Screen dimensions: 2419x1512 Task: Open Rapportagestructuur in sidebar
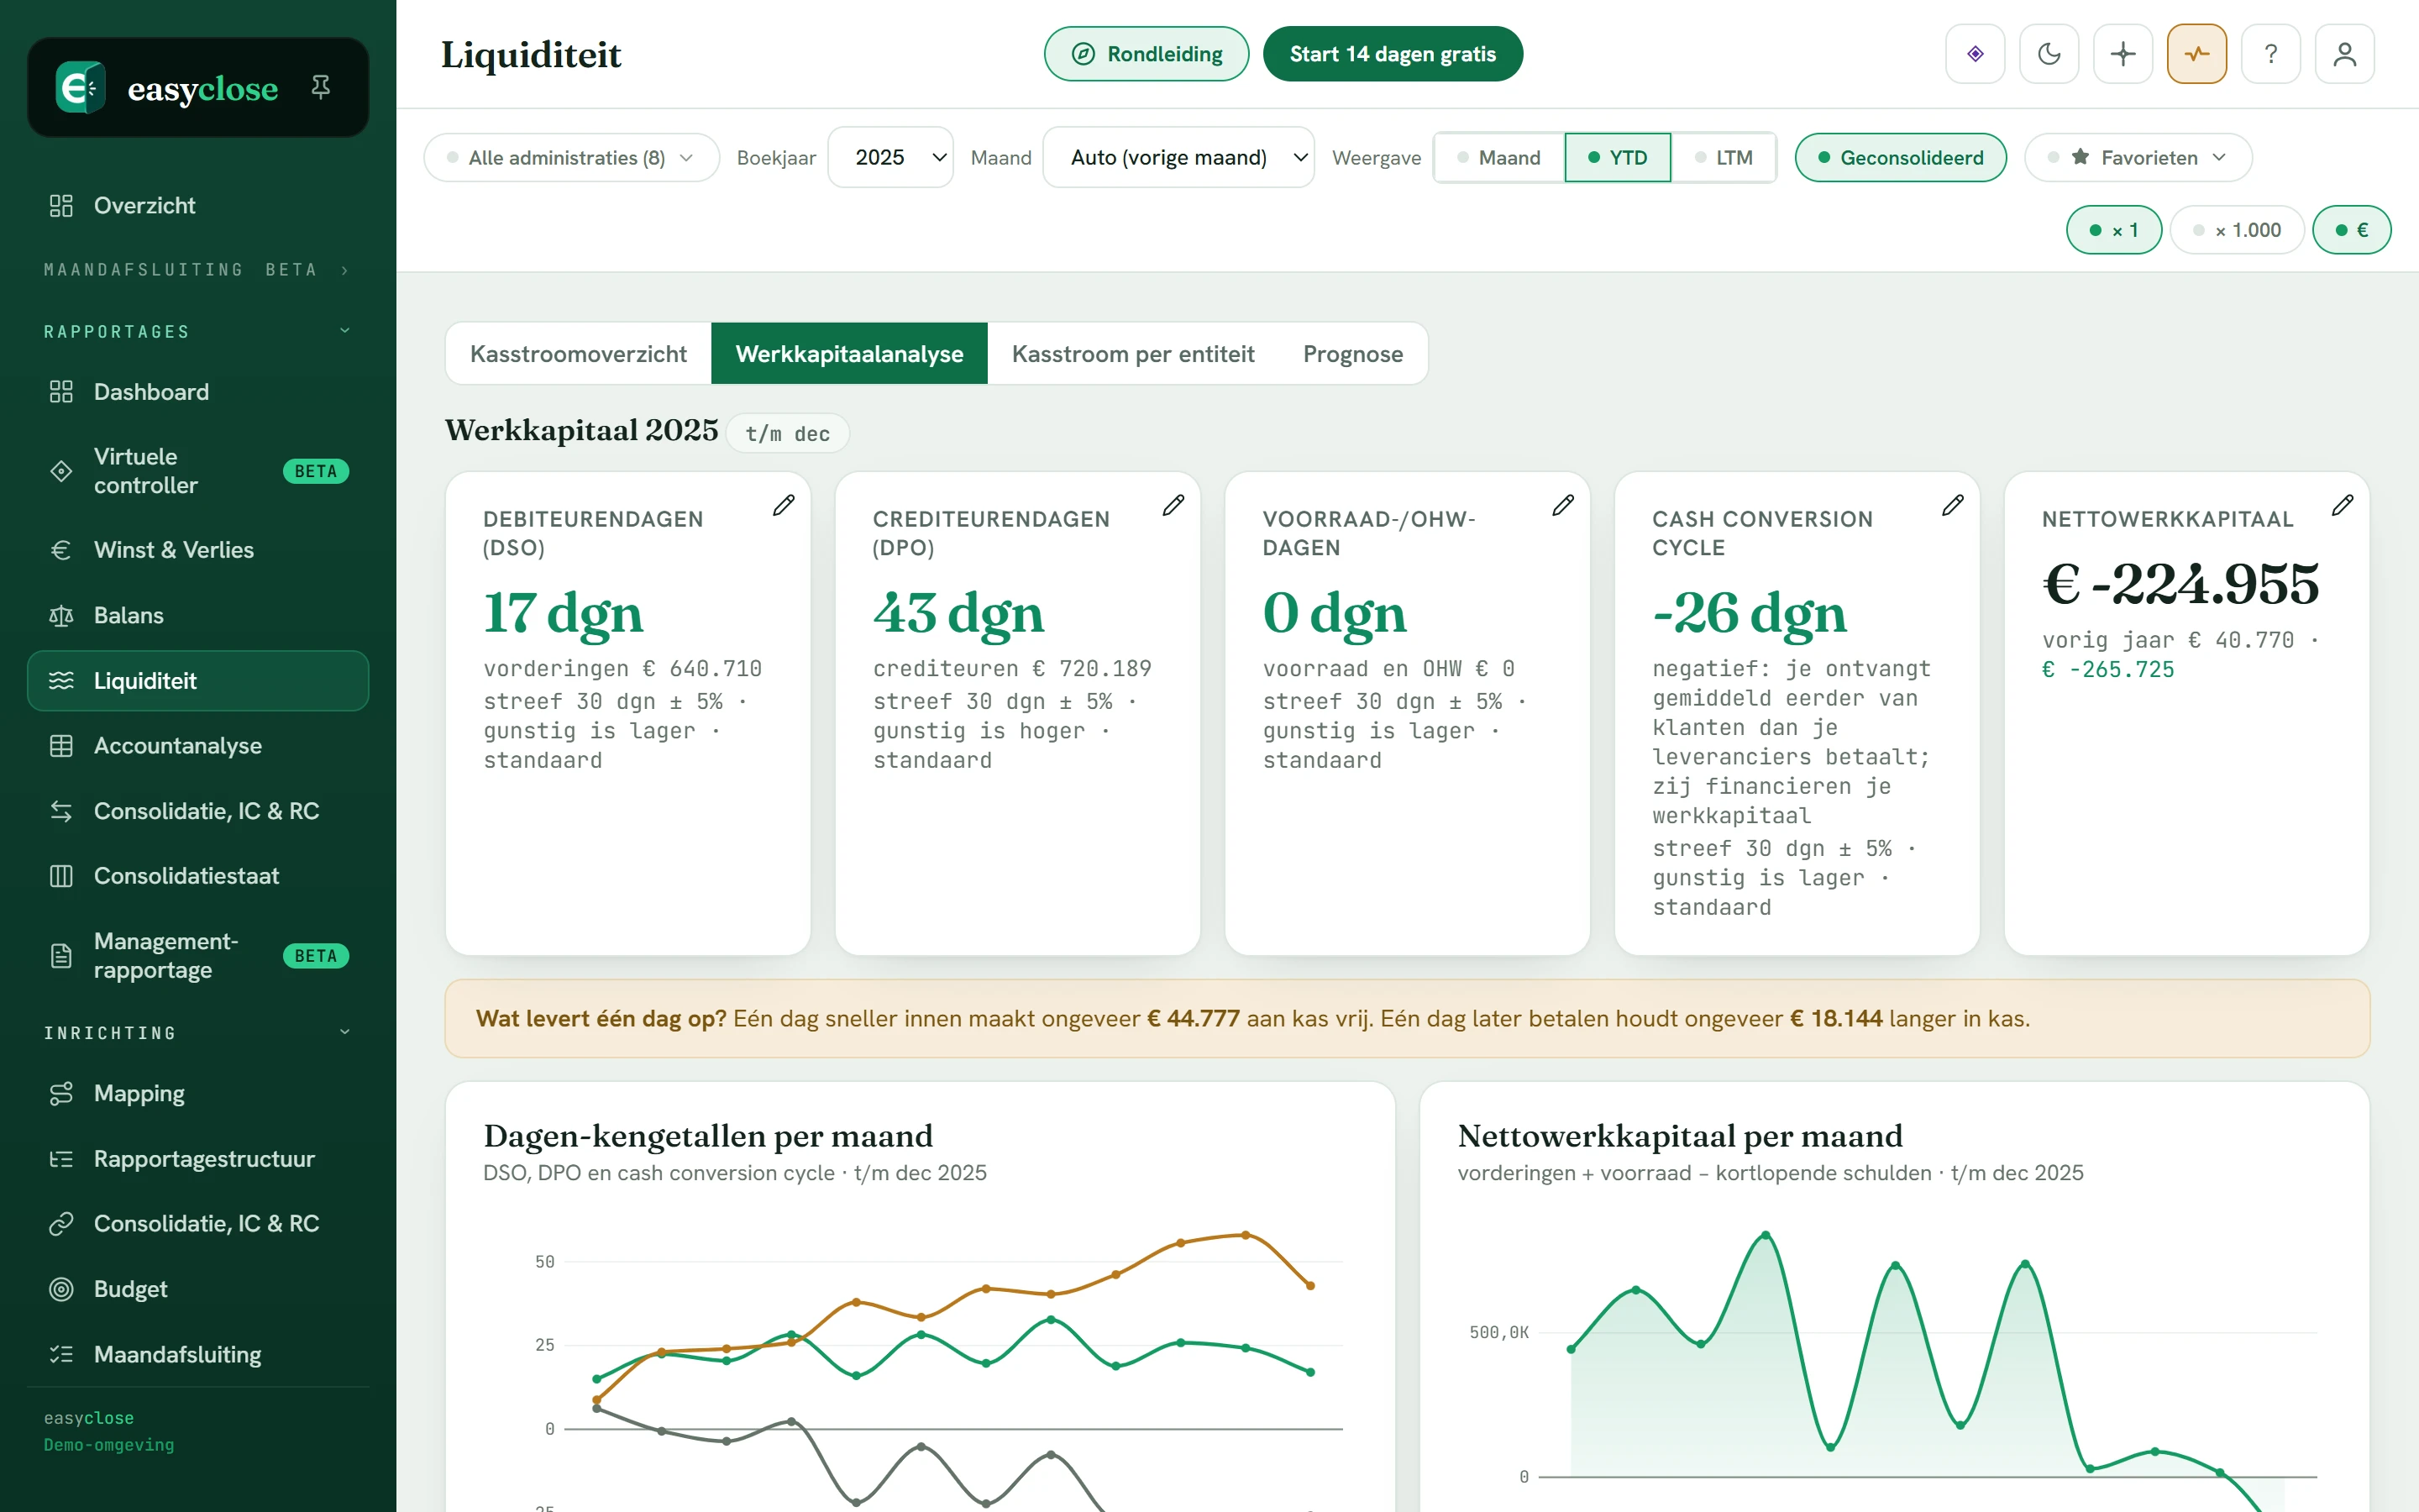(x=198, y=1159)
